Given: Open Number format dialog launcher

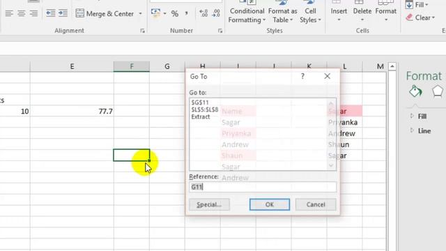Looking at the screenshot, I should tap(220, 31).
